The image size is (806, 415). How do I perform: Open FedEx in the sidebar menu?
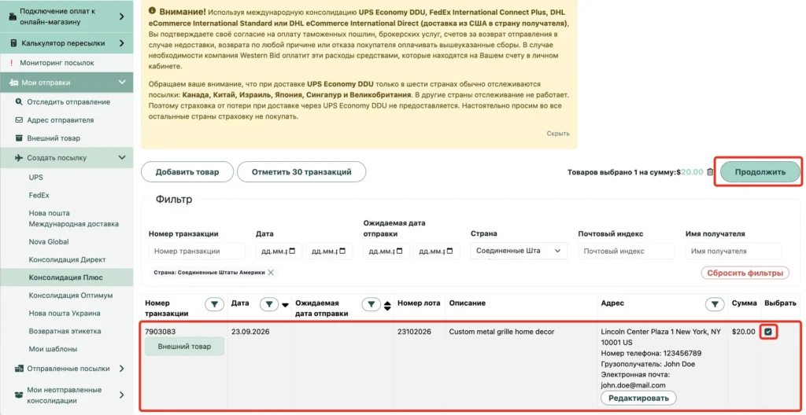tap(39, 195)
